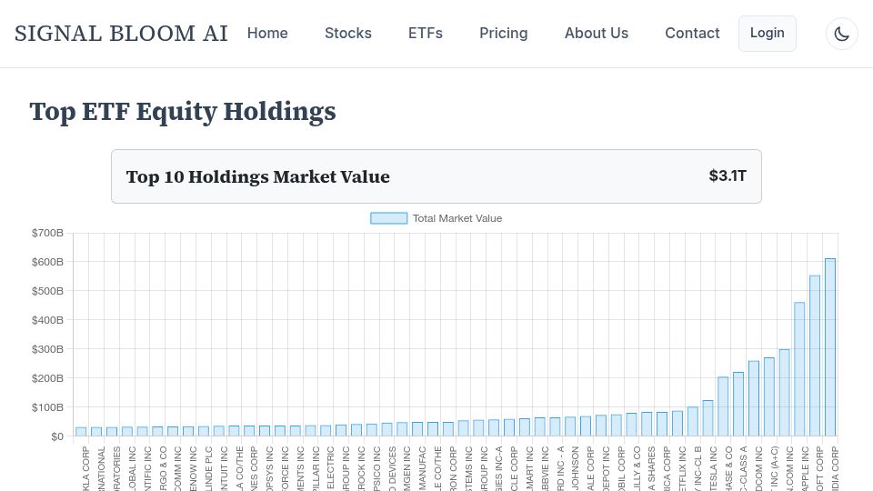This screenshot has height=491, width=873.
Task: Click the JOHNSON axis label
Action: pyautogui.click(x=575, y=469)
